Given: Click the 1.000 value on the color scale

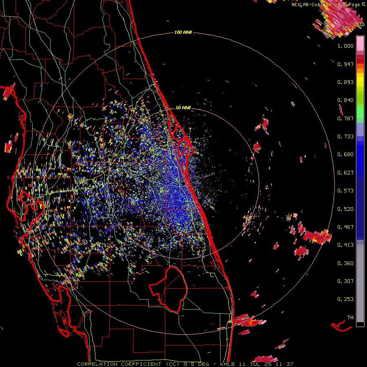Looking at the screenshot, I should pyautogui.click(x=345, y=46).
